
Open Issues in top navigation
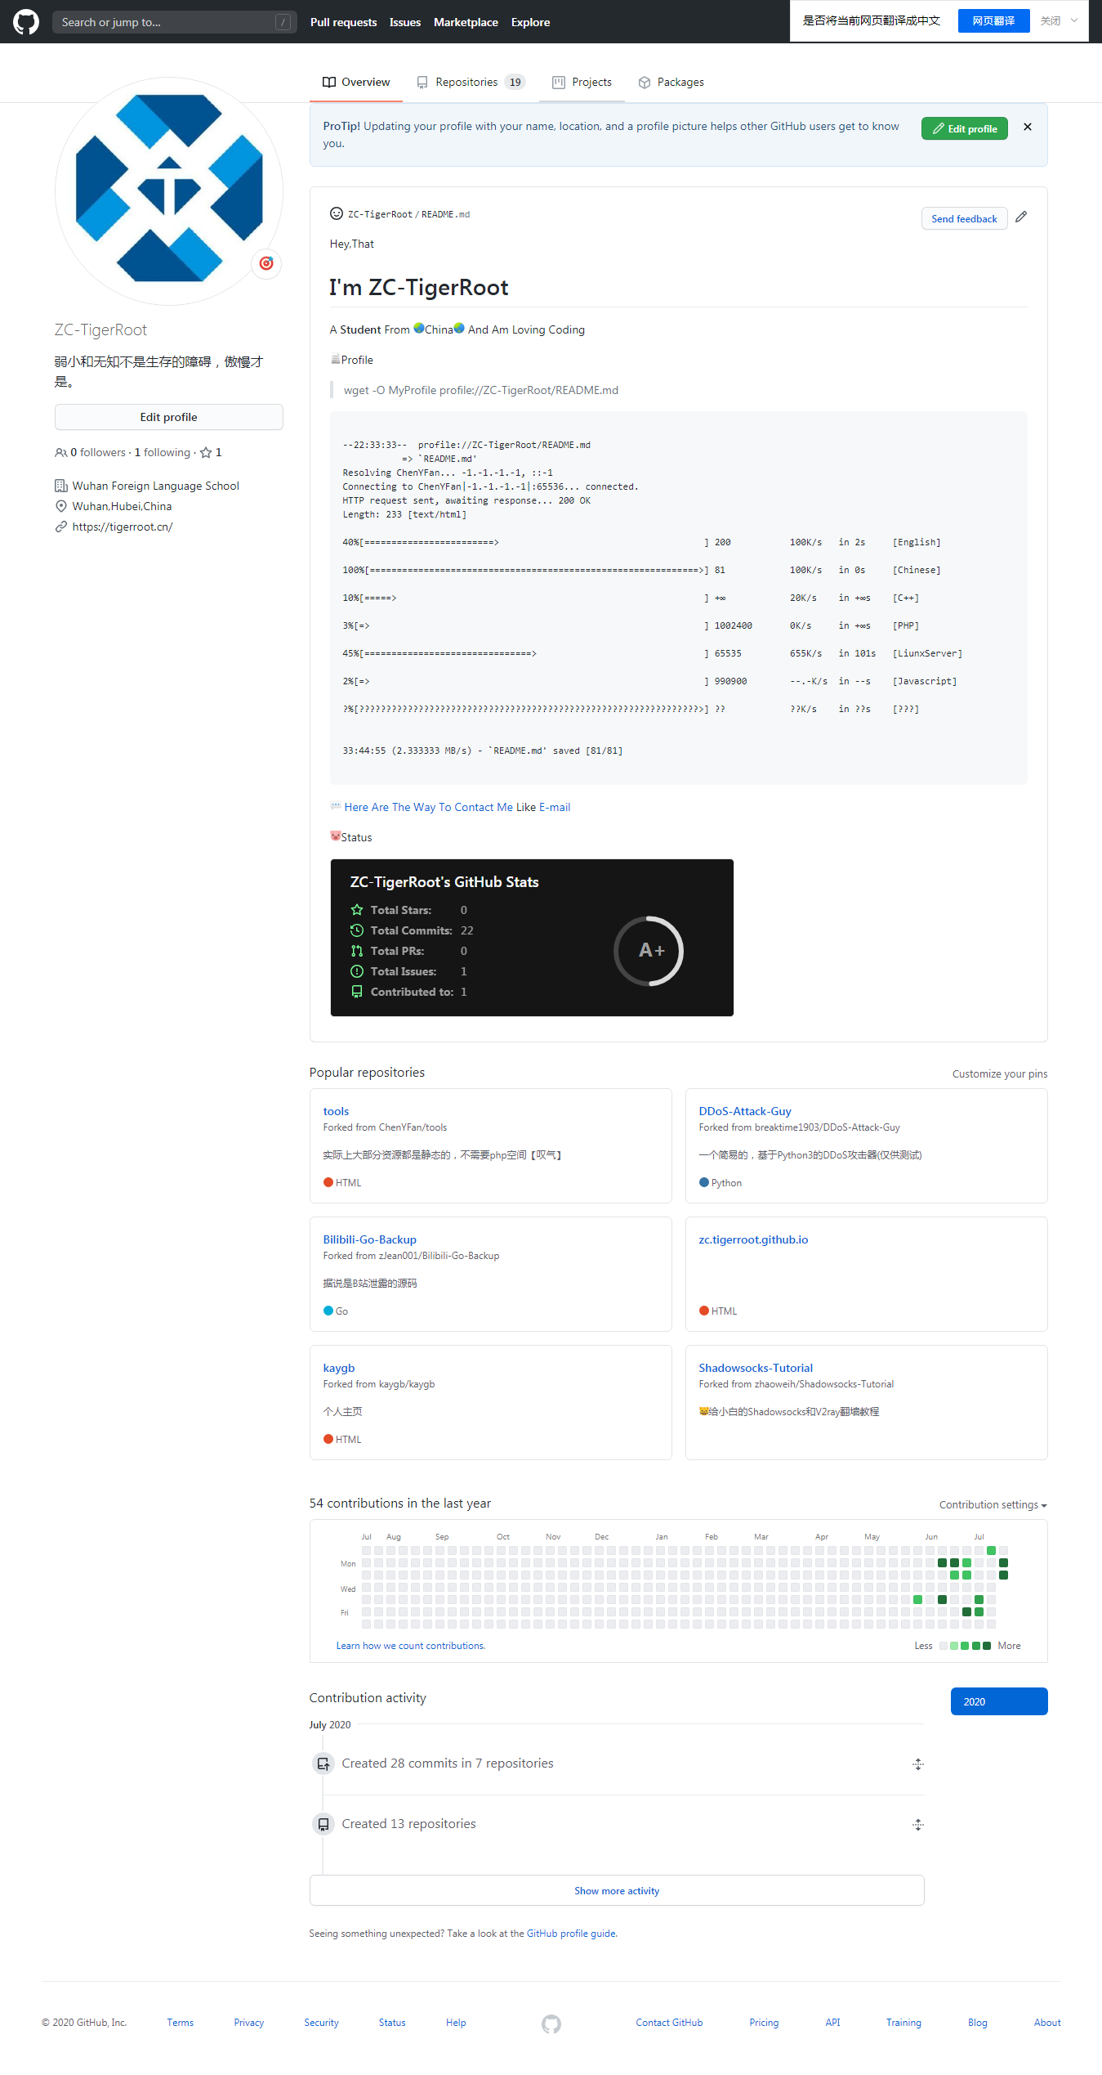pyautogui.click(x=405, y=22)
